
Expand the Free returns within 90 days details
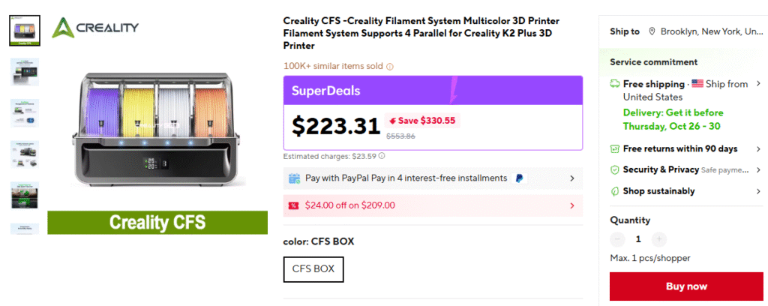pyautogui.click(x=758, y=149)
